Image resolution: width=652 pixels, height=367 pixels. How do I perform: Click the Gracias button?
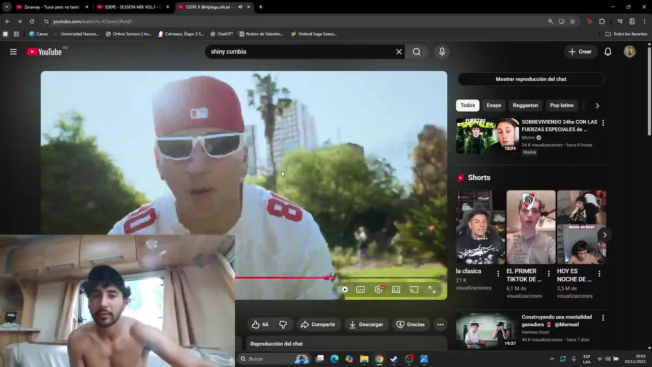click(411, 324)
